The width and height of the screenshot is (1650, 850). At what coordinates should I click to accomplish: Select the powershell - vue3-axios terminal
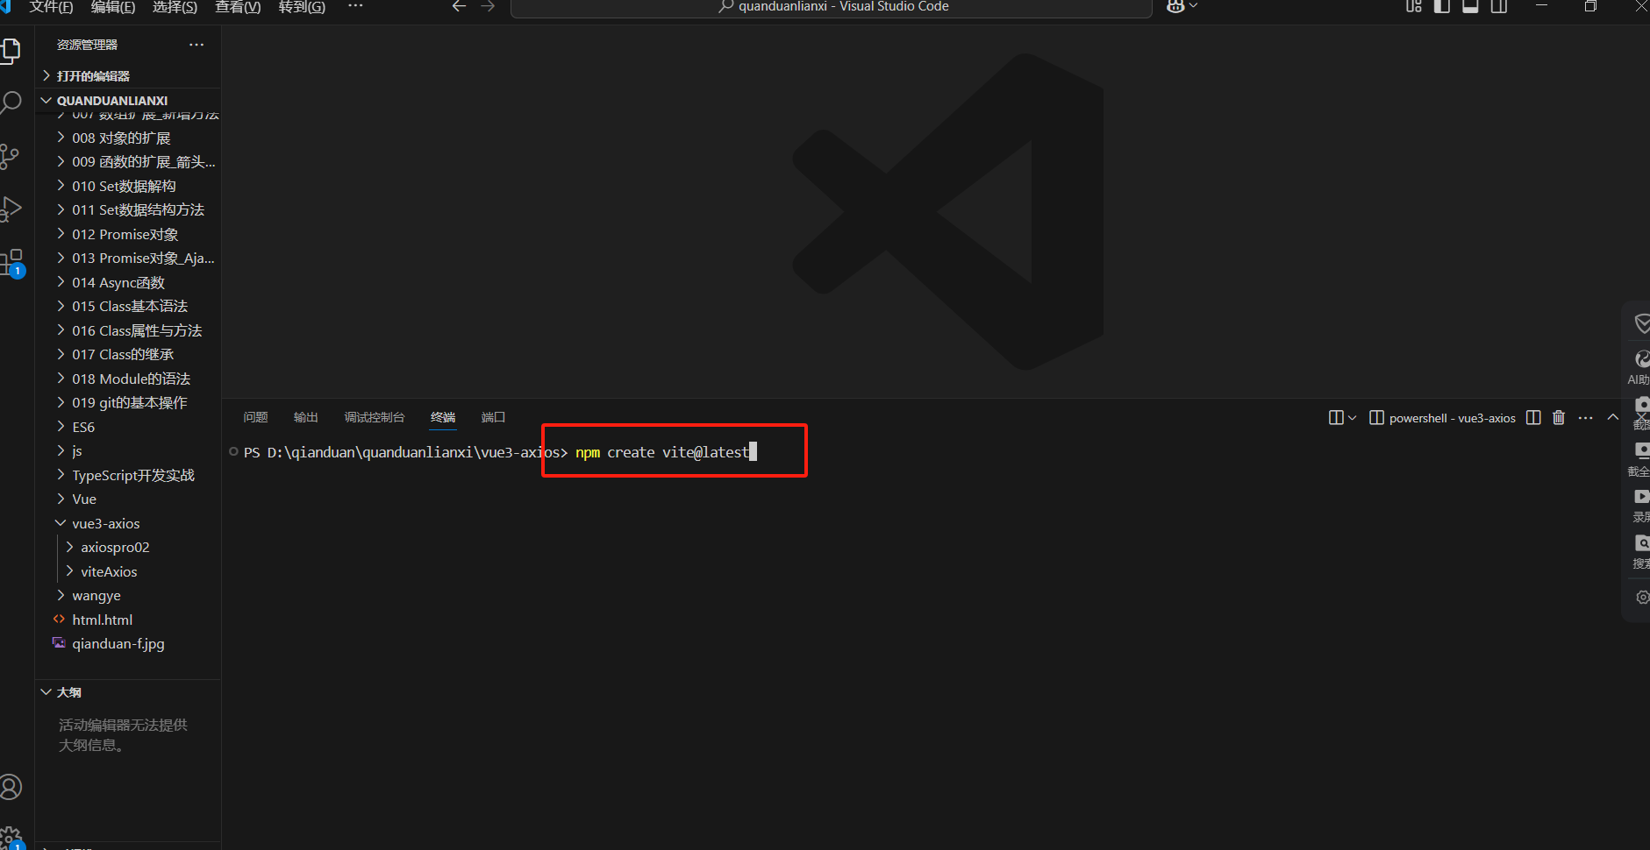[x=1443, y=418]
